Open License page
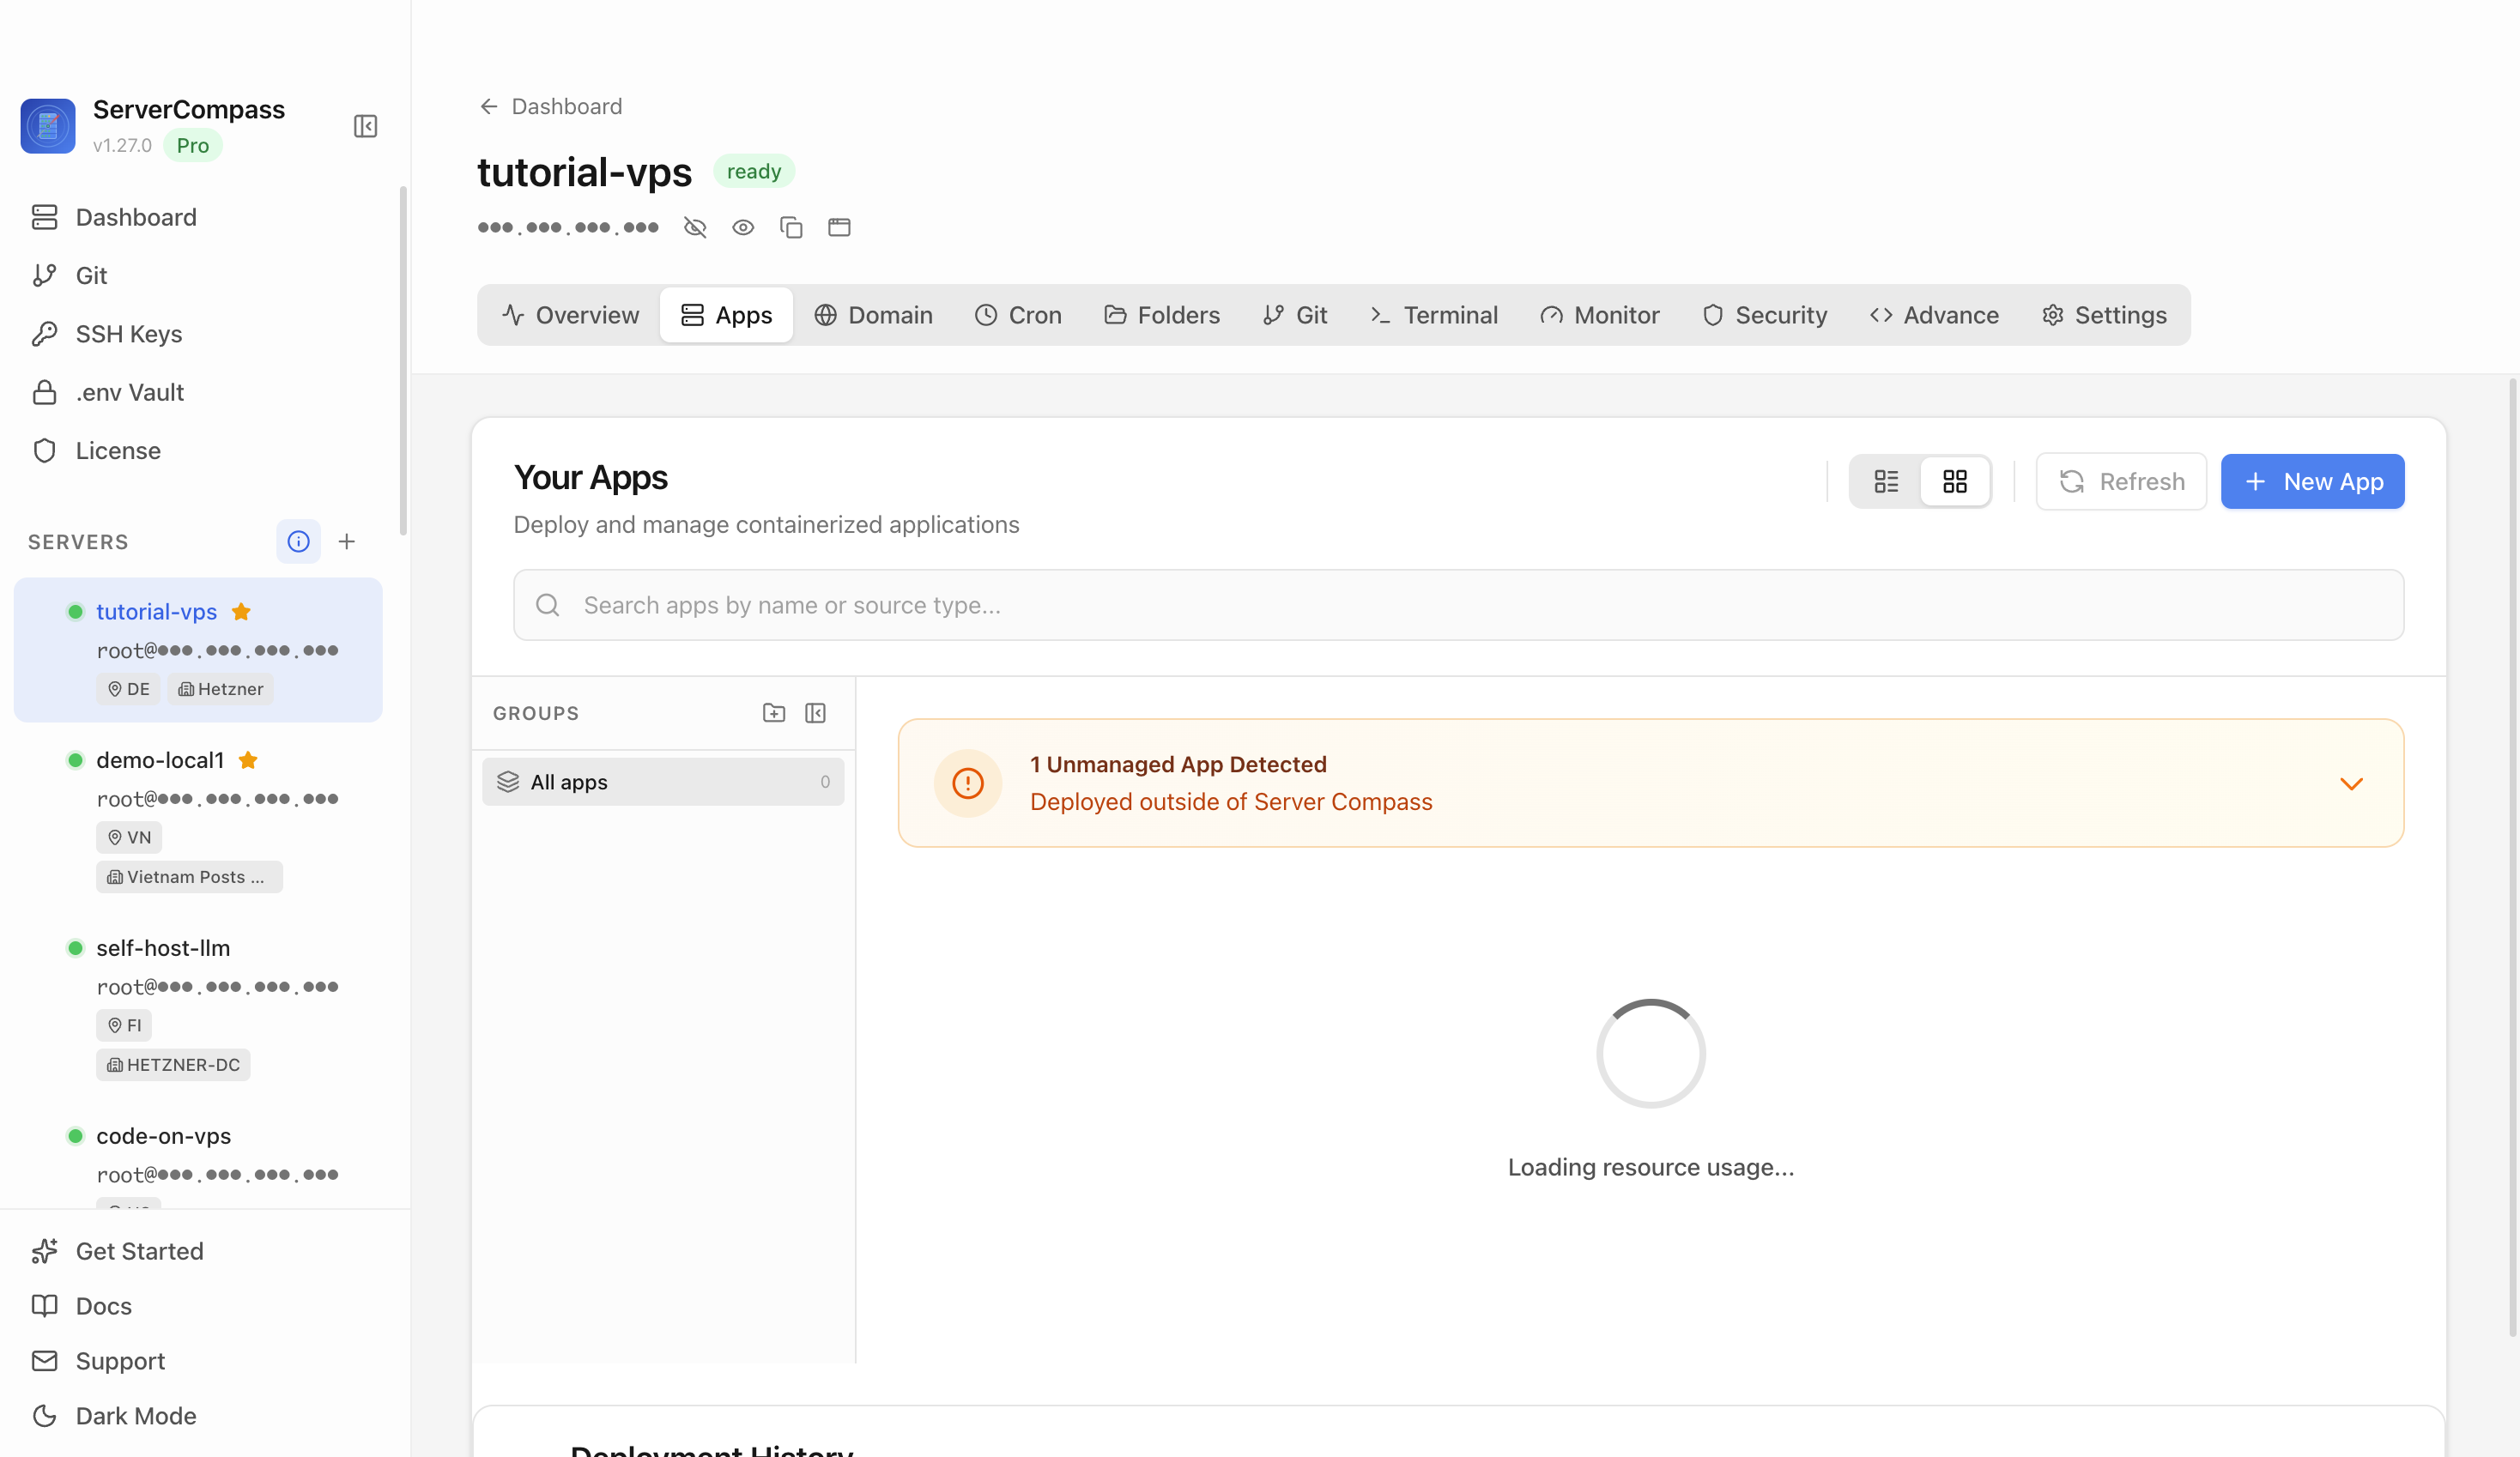This screenshot has height=1457, width=2520. [96, 450]
